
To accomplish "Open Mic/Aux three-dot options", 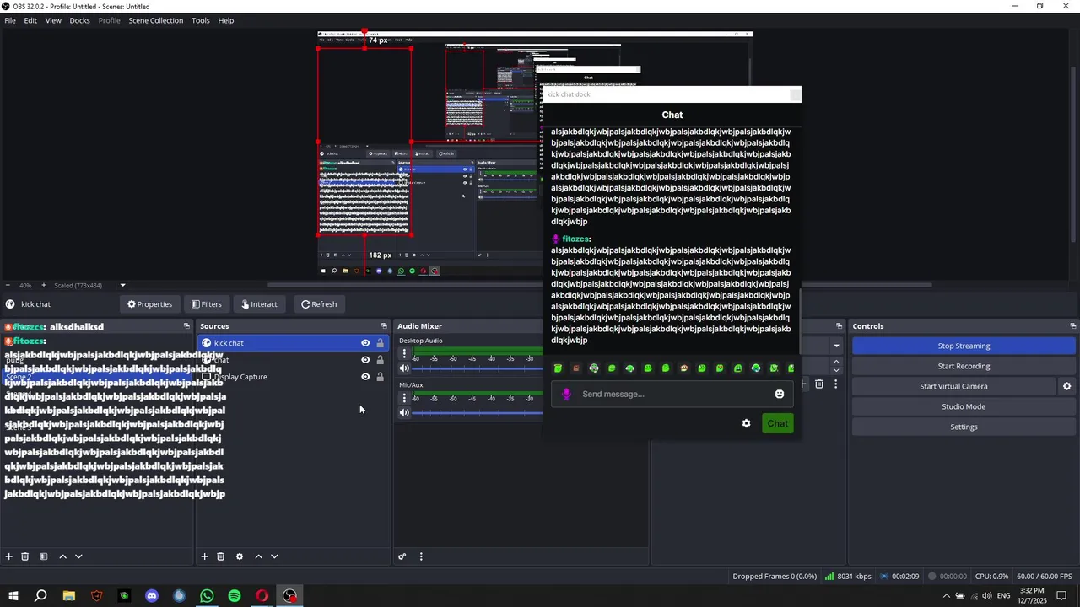I will coord(404,398).
